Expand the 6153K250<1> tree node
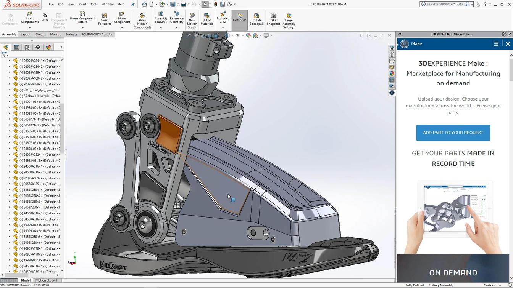 point(10,190)
